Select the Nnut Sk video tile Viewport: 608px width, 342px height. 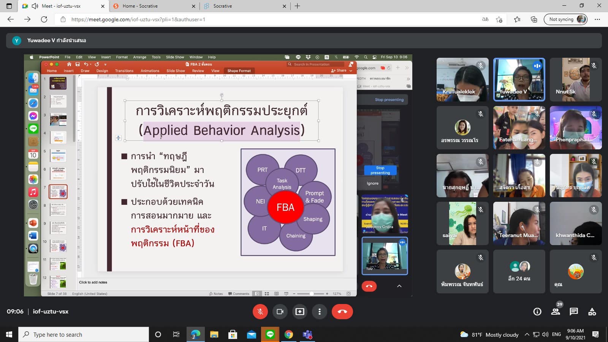576,79
